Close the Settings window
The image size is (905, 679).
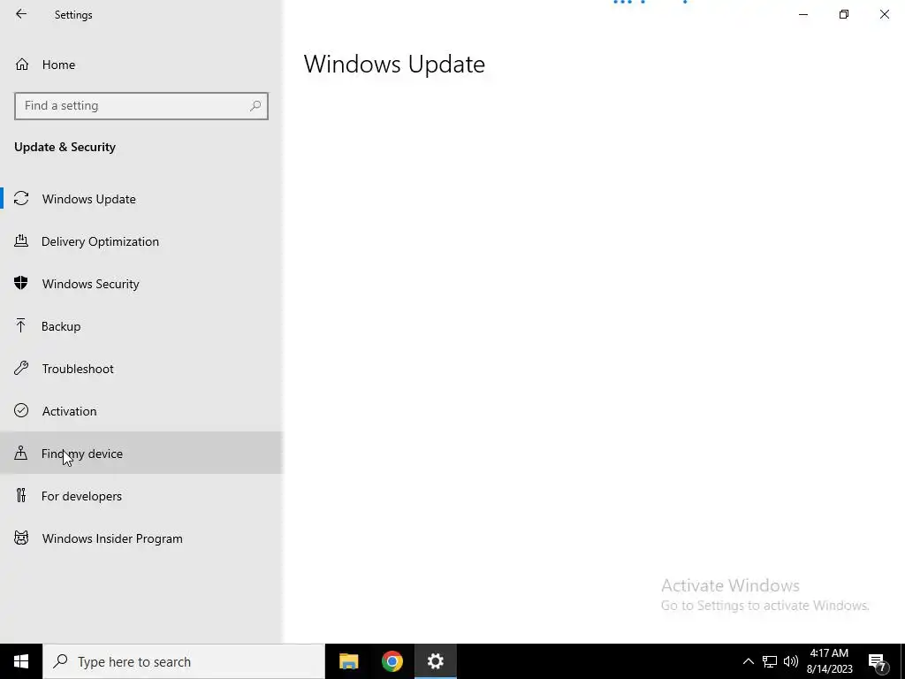[884, 14]
